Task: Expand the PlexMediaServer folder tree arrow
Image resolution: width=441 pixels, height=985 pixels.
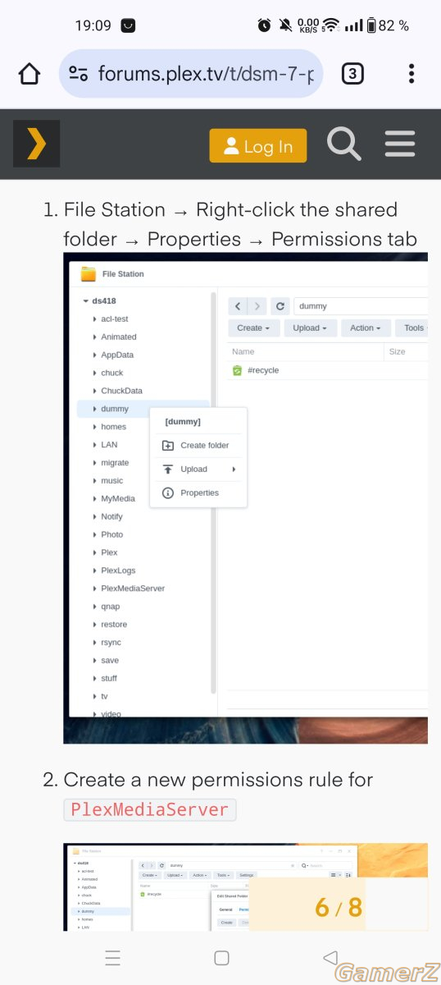Action: pyautogui.click(x=94, y=589)
